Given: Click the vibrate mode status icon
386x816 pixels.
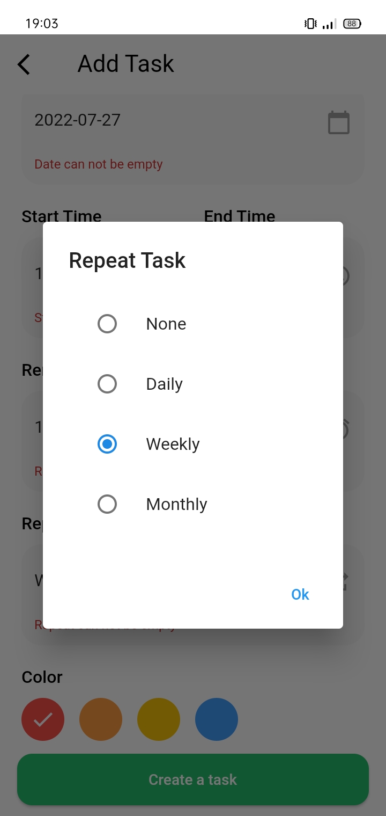Looking at the screenshot, I should tap(309, 23).
